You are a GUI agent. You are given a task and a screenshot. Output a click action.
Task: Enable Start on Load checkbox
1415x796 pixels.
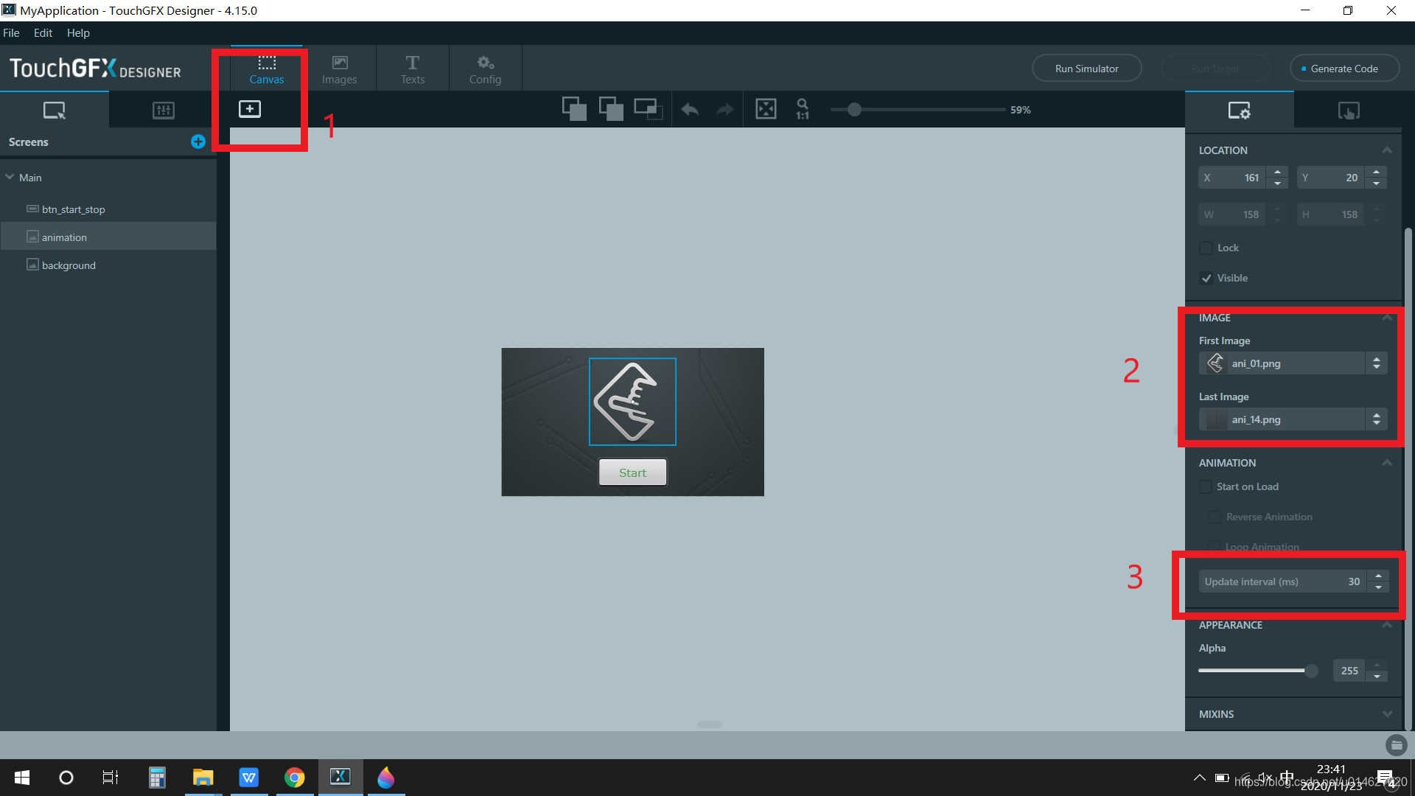click(1206, 486)
